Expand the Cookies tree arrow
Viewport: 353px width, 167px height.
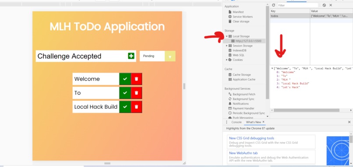pos(227,60)
